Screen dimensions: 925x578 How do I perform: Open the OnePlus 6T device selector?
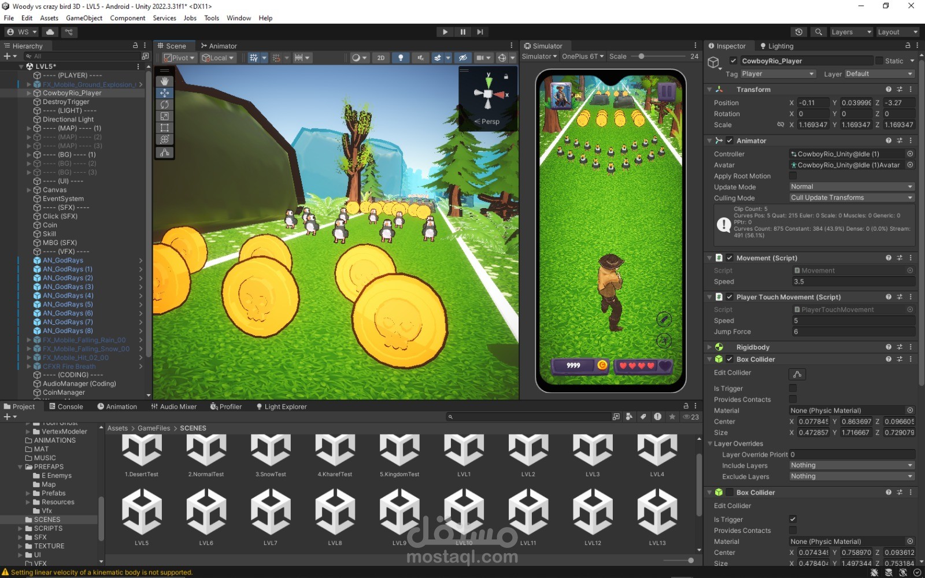[x=583, y=56]
